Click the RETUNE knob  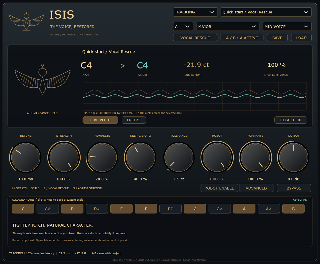coord(25,157)
